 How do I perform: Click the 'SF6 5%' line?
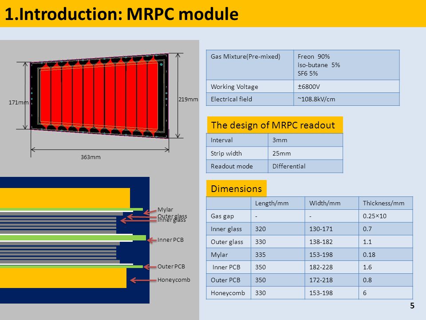click(x=308, y=73)
